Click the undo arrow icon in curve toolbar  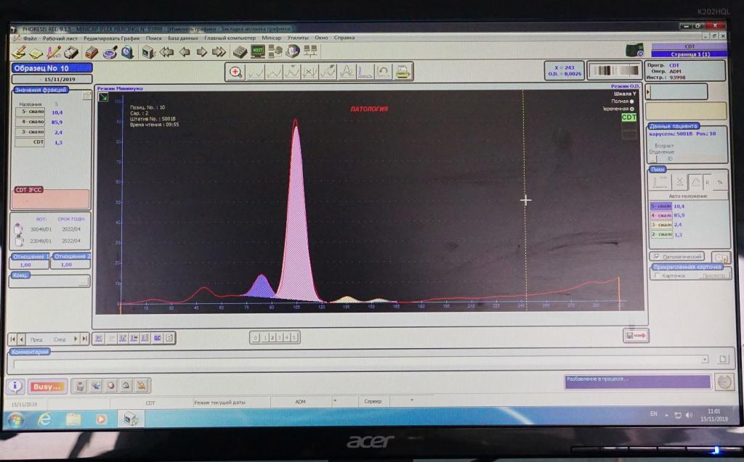pos(383,71)
